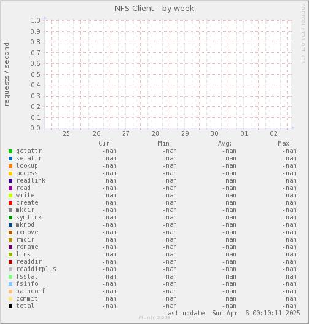Click the dark purple rename legend swatch

click(10, 247)
